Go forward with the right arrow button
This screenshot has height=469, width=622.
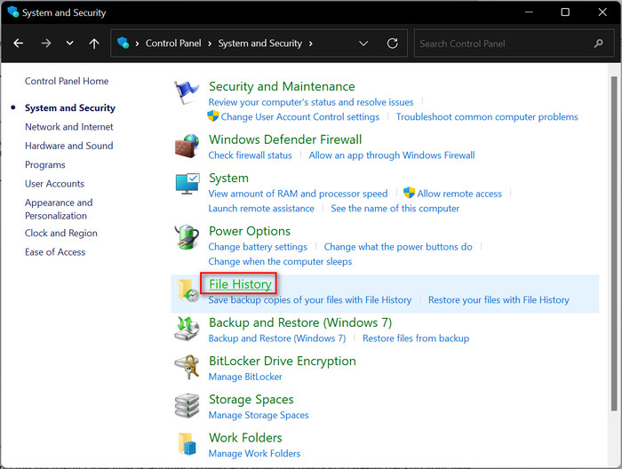[46, 44]
